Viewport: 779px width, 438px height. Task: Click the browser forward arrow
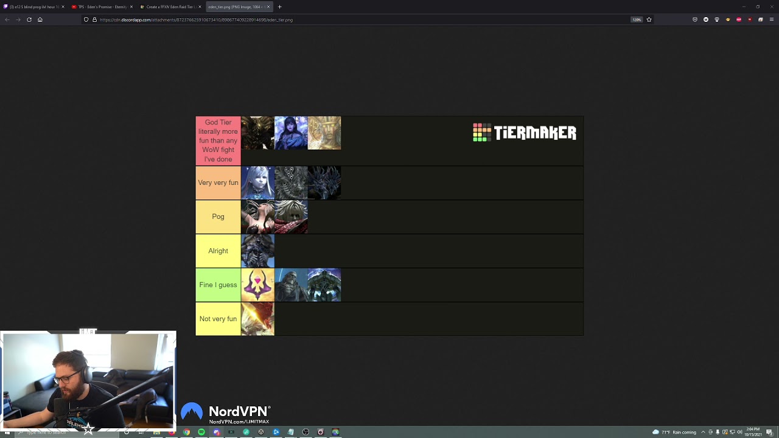point(18,19)
